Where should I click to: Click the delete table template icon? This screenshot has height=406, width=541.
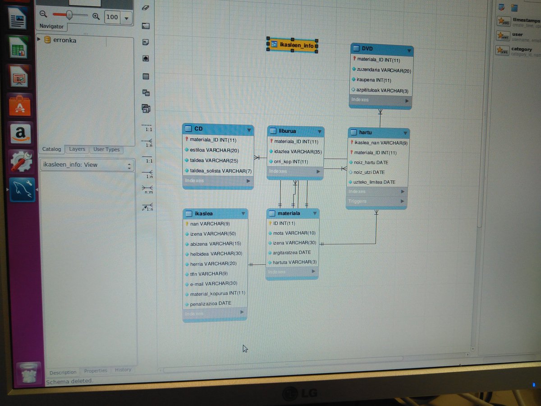tap(501, 7)
